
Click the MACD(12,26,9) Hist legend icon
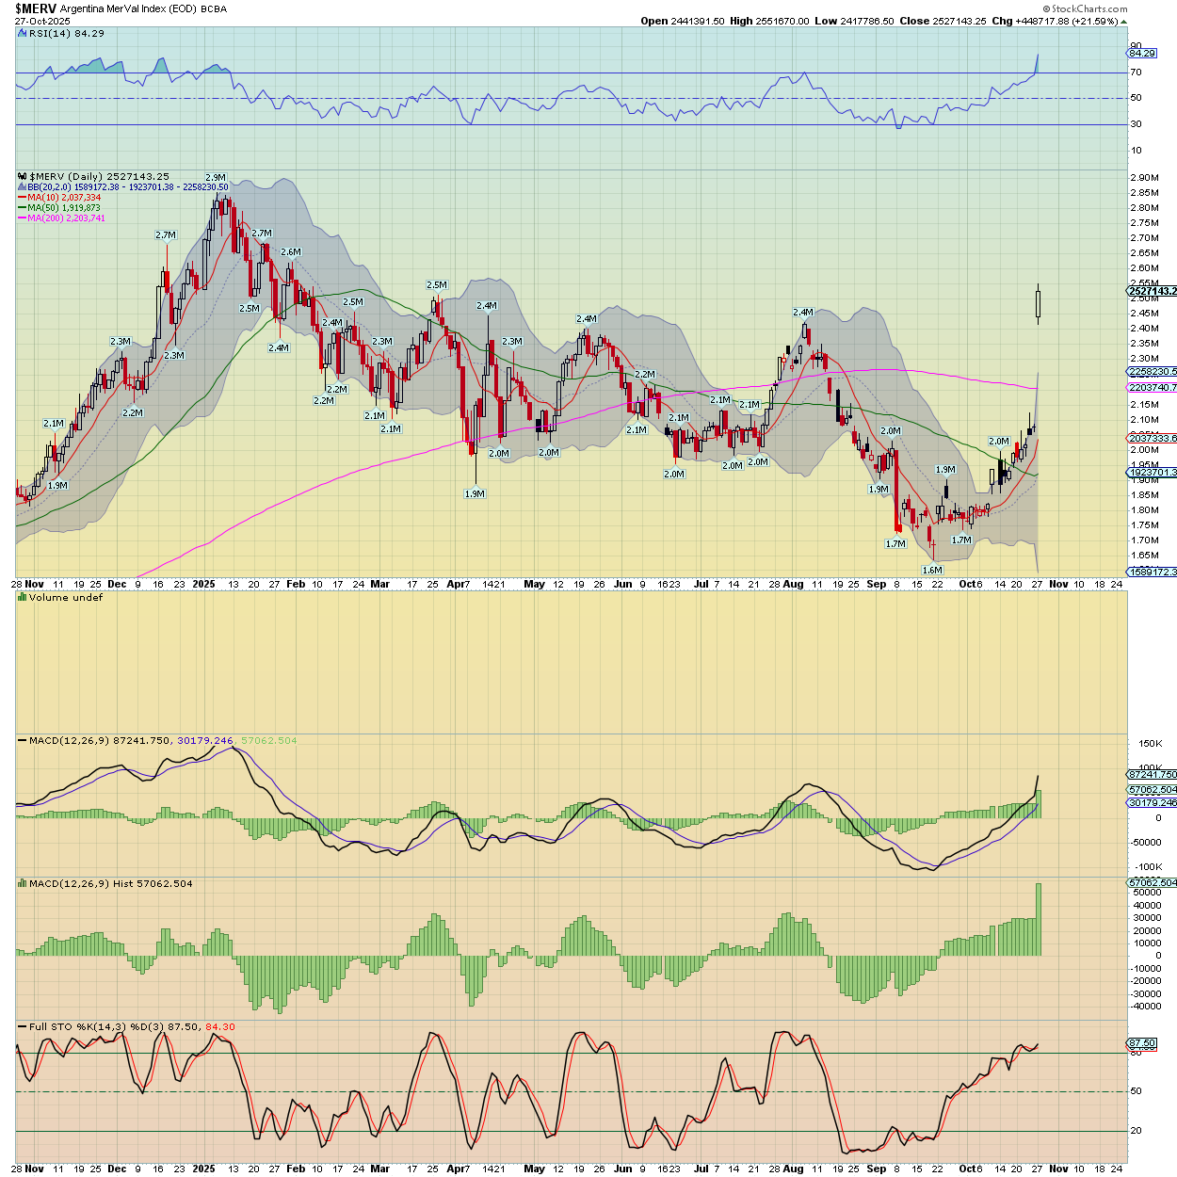23,883
